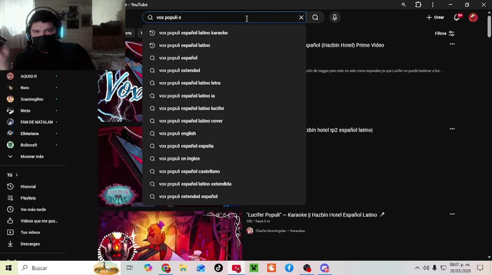The height and width of the screenshot is (275, 492).
Task: Open Natx subscription channel
Action: (33, 88)
